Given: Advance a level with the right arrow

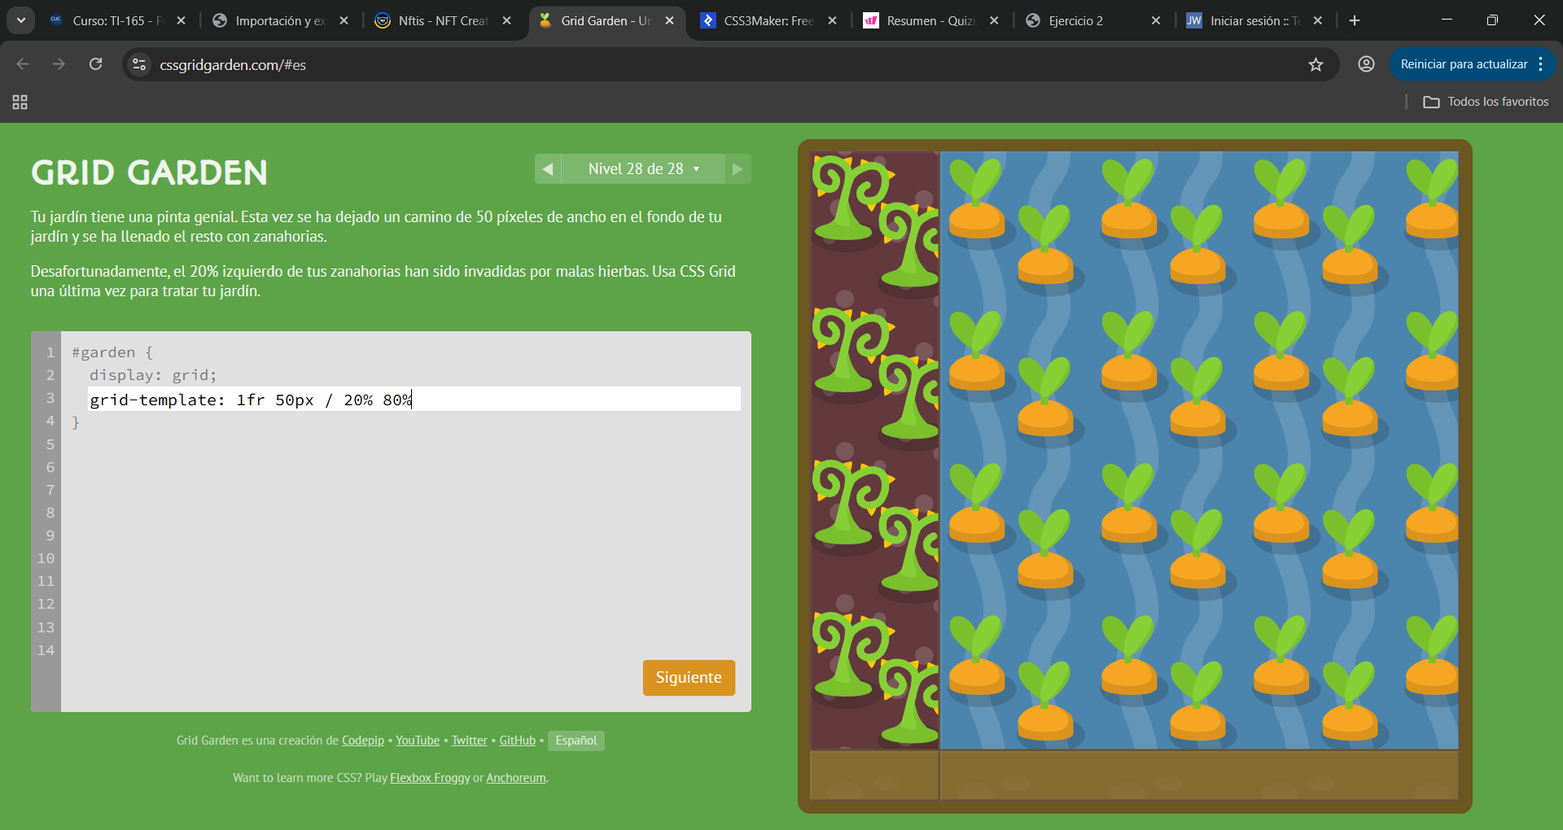Looking at the screenshot, I should 738,168.
